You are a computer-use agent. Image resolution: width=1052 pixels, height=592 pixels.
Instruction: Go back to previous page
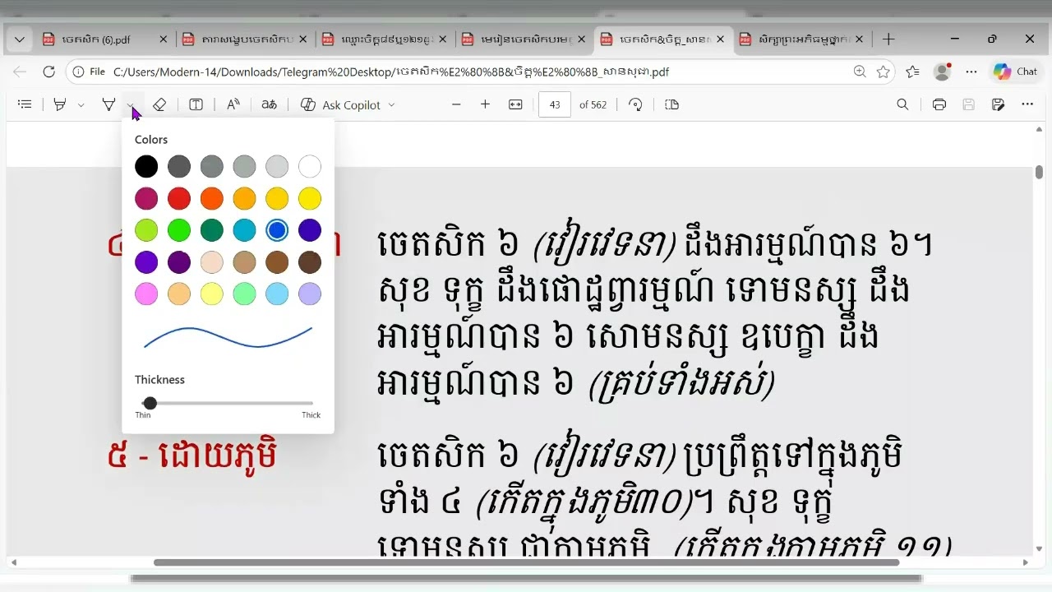tap(20, 72)
